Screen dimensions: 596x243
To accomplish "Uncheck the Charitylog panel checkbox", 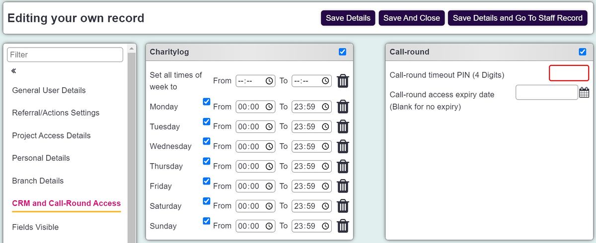I will click(342, 52).
